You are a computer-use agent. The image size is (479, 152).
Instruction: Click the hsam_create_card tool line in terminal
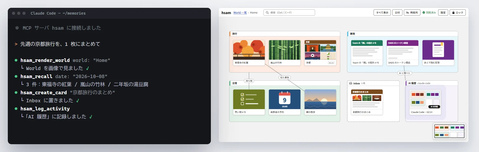tap(65, 92)
